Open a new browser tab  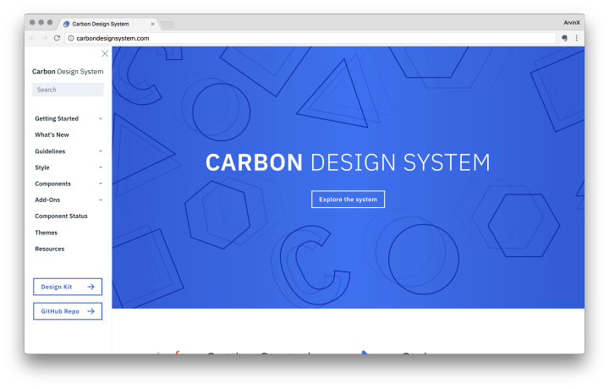(x=167, y=25)
